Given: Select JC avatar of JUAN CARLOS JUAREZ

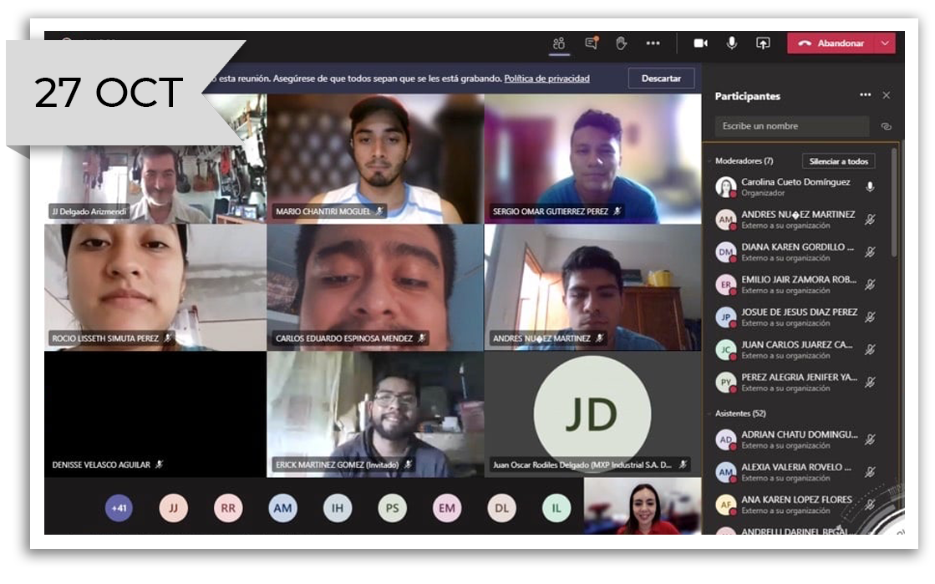Looking at the screenshot, I should coord(726,349).
